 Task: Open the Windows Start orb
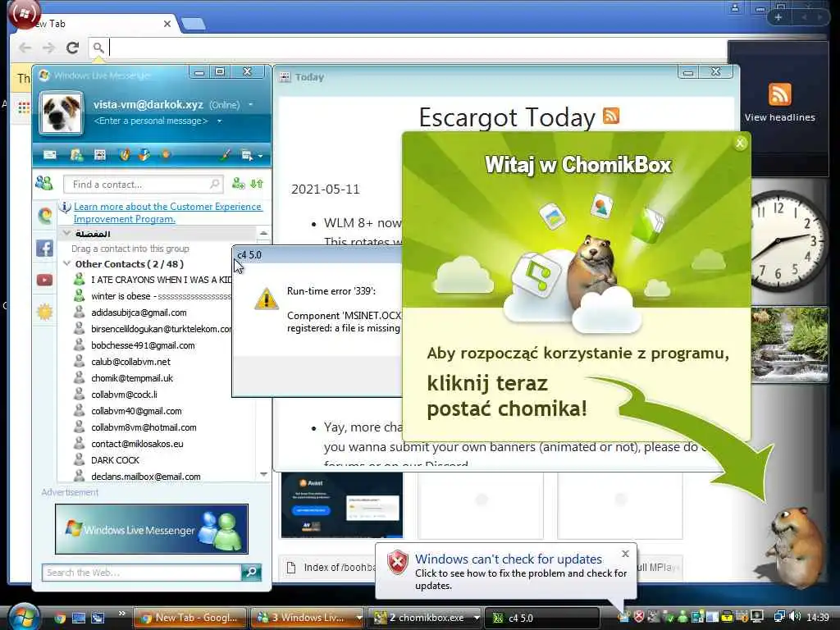(x=23, y=617)
